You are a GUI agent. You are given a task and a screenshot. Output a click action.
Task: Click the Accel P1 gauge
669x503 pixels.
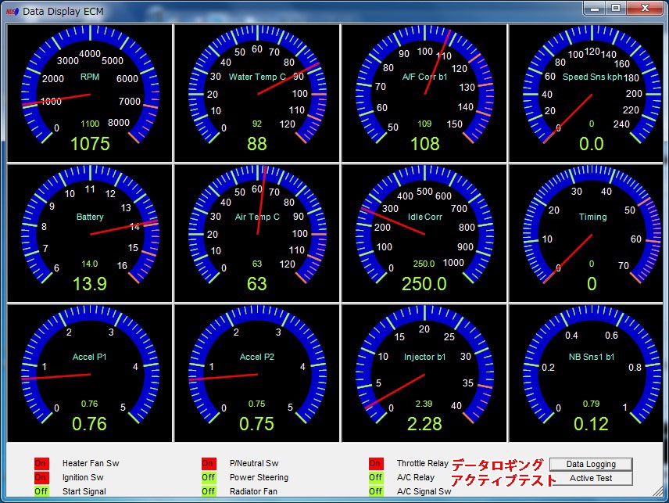(x=90, y=373)
